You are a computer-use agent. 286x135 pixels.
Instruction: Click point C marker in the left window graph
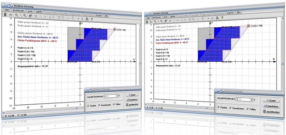click(x=115, y=29)
